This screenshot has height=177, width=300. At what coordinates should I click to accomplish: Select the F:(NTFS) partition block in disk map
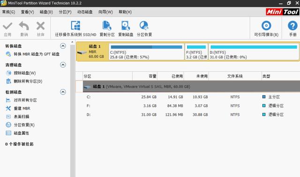pos(196,52)
